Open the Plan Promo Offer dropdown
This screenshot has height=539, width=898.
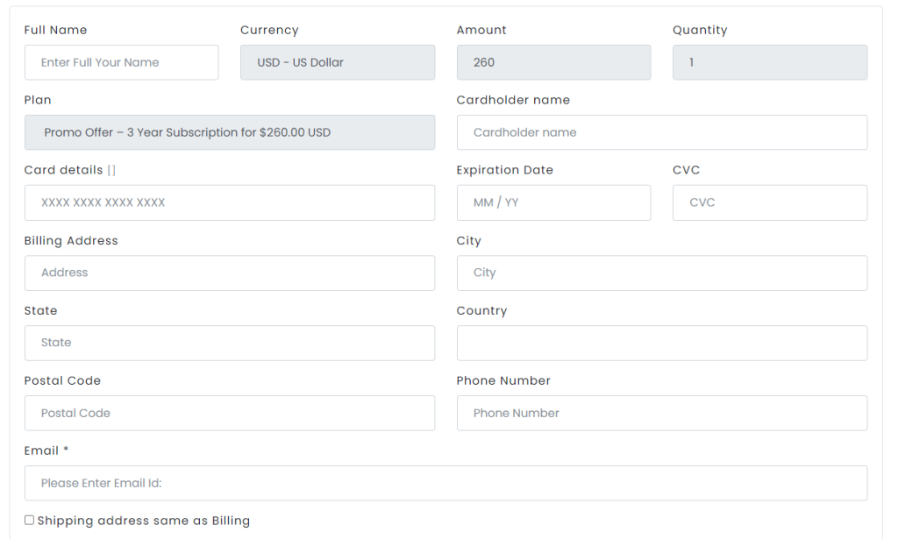point(229,132)
